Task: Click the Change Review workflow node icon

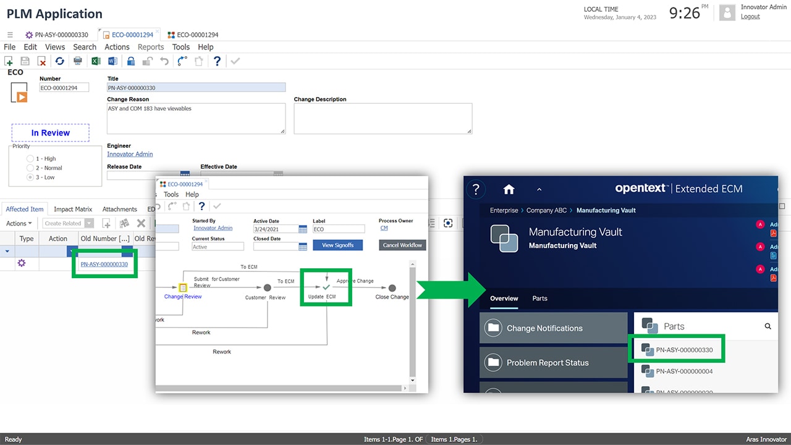Action: [183, 288]
